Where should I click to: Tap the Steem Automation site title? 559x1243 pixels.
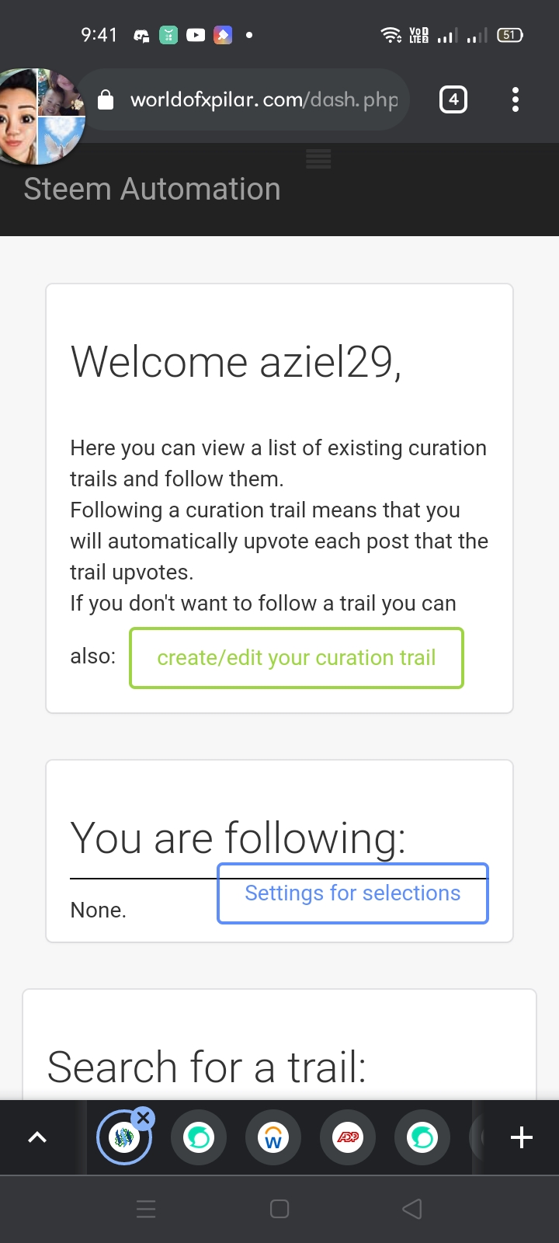[x=152, y=190]
